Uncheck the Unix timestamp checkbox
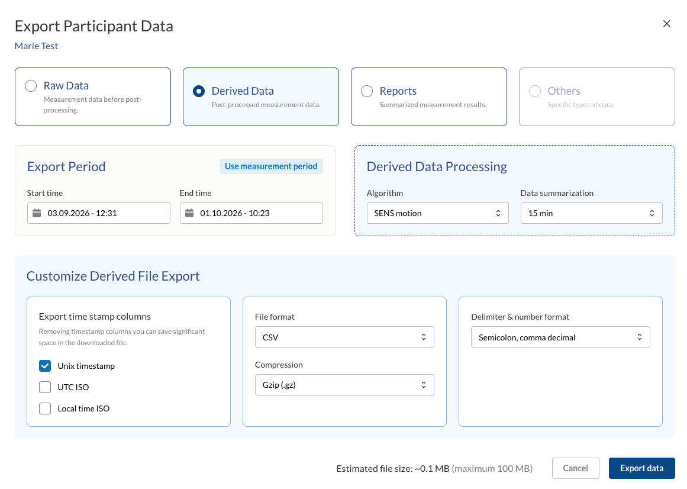 45,366
